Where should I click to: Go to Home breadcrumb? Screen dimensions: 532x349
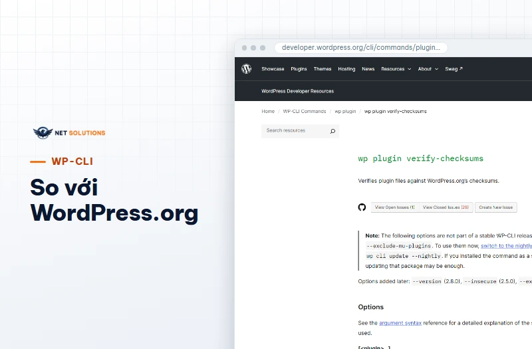coord(268,111)
